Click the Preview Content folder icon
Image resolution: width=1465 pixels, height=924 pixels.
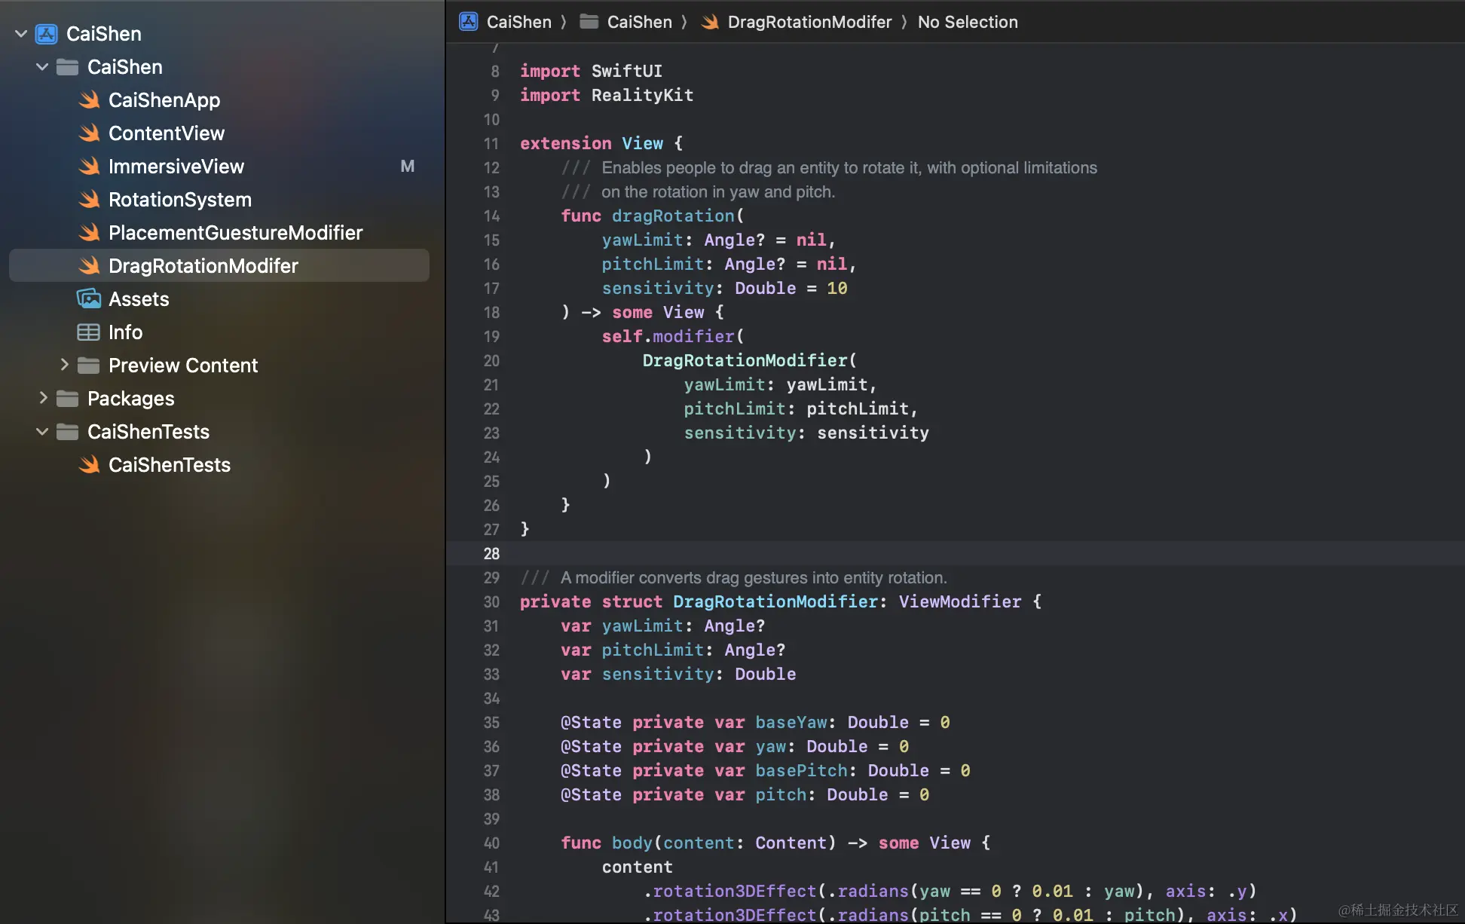point(89,366)
